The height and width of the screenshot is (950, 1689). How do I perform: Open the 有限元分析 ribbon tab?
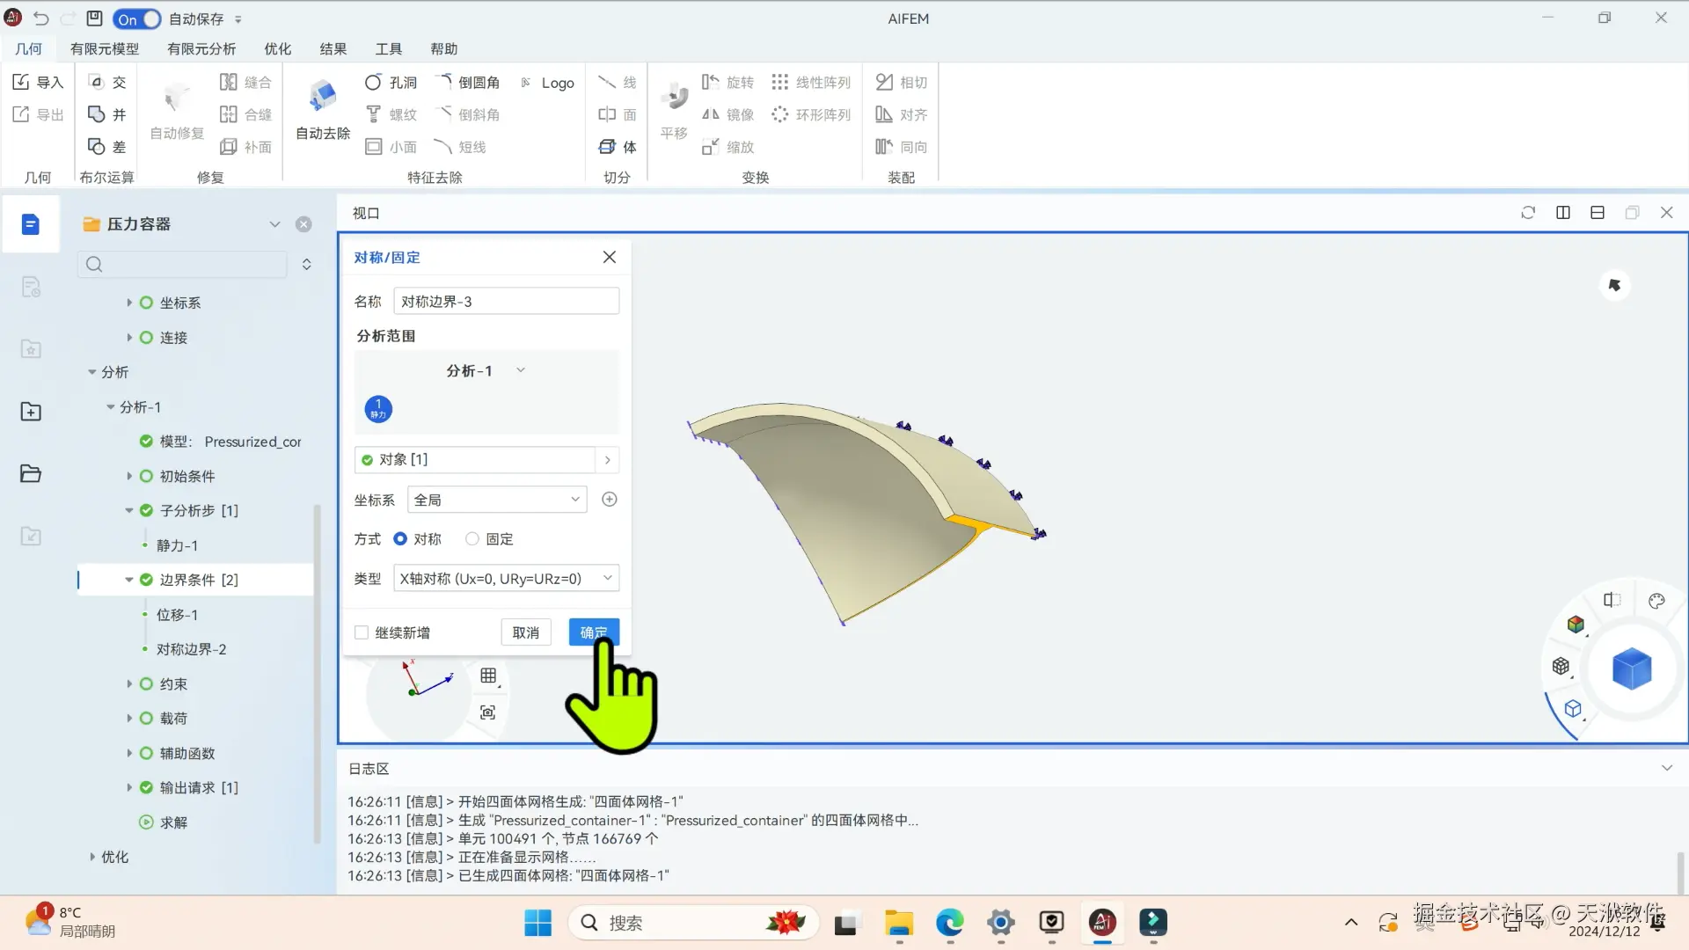pyautogui.click(x=201, y=49)
